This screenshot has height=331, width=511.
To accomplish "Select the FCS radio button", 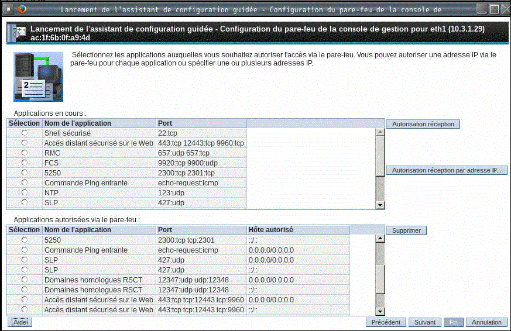I will (x=25, y=163).
